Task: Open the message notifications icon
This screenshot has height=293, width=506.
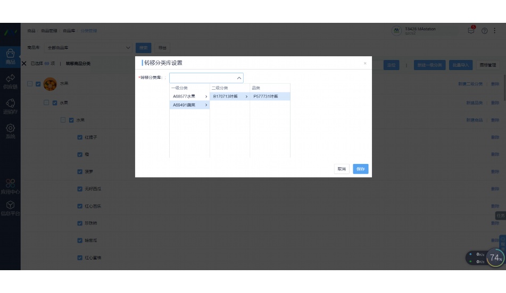Action: (471, 31)
